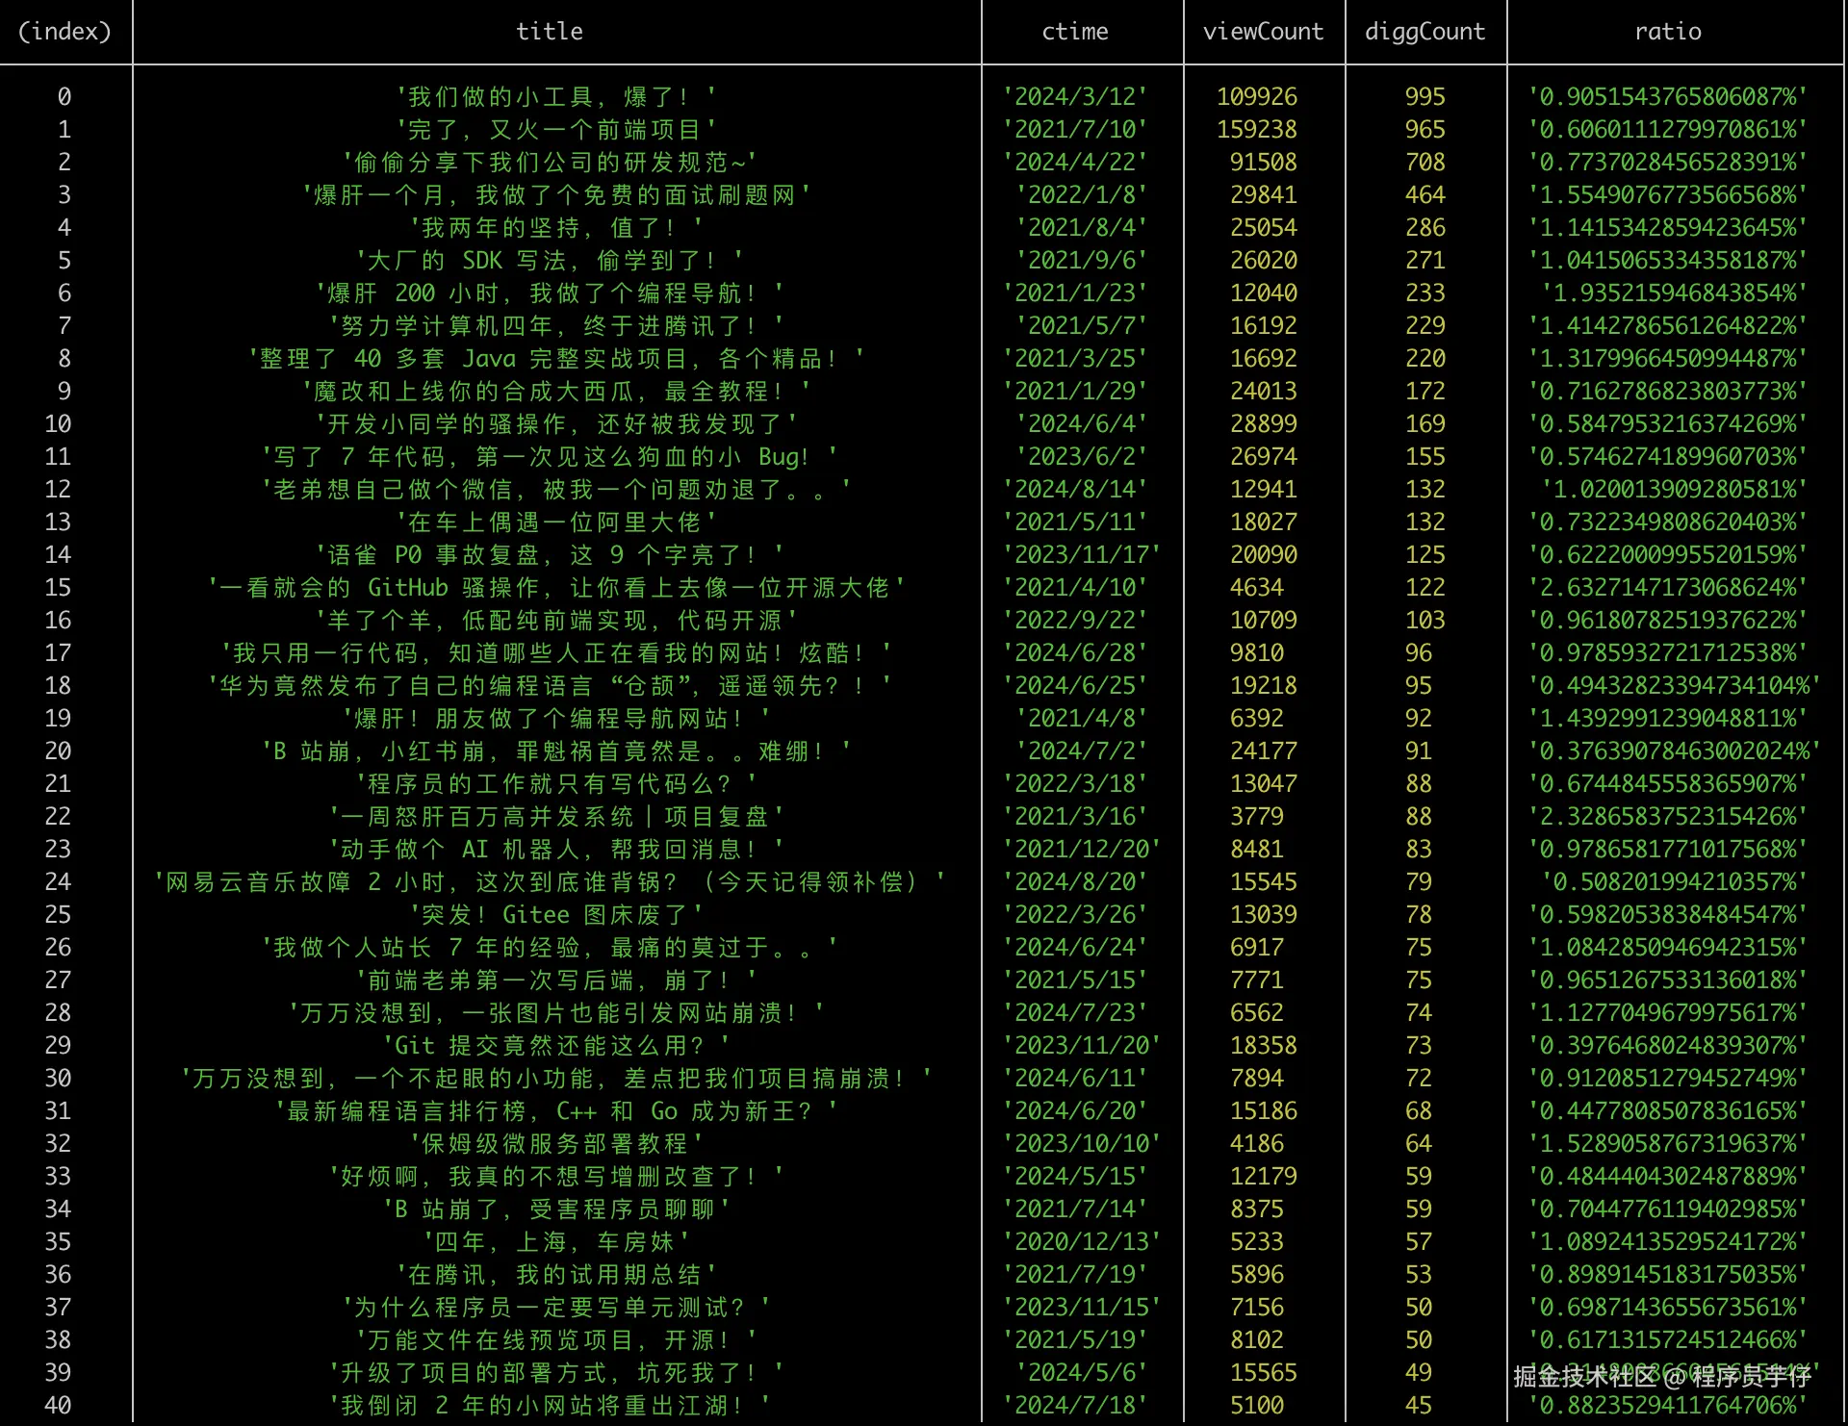Image resolution: width=1848 pixels, height=1426 pixels.
Task: Click viewCount value 159238
Action: 1256,130
